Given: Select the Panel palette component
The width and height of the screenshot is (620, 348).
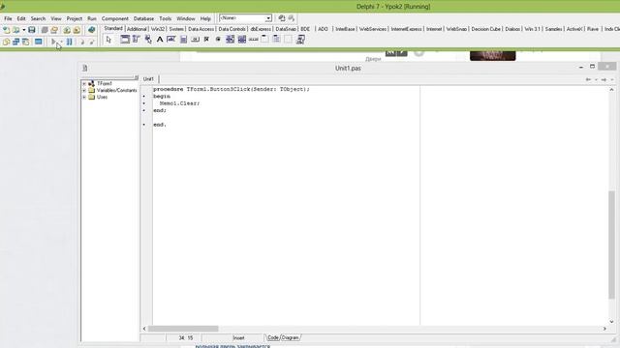Looking at the screenshot, I should click(x=289, y=39).
